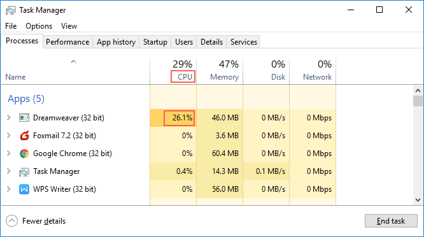Viewport: 424px width, 237px height.
Task: Click the Task Manager title bar icon
Action: pos(11,10)
